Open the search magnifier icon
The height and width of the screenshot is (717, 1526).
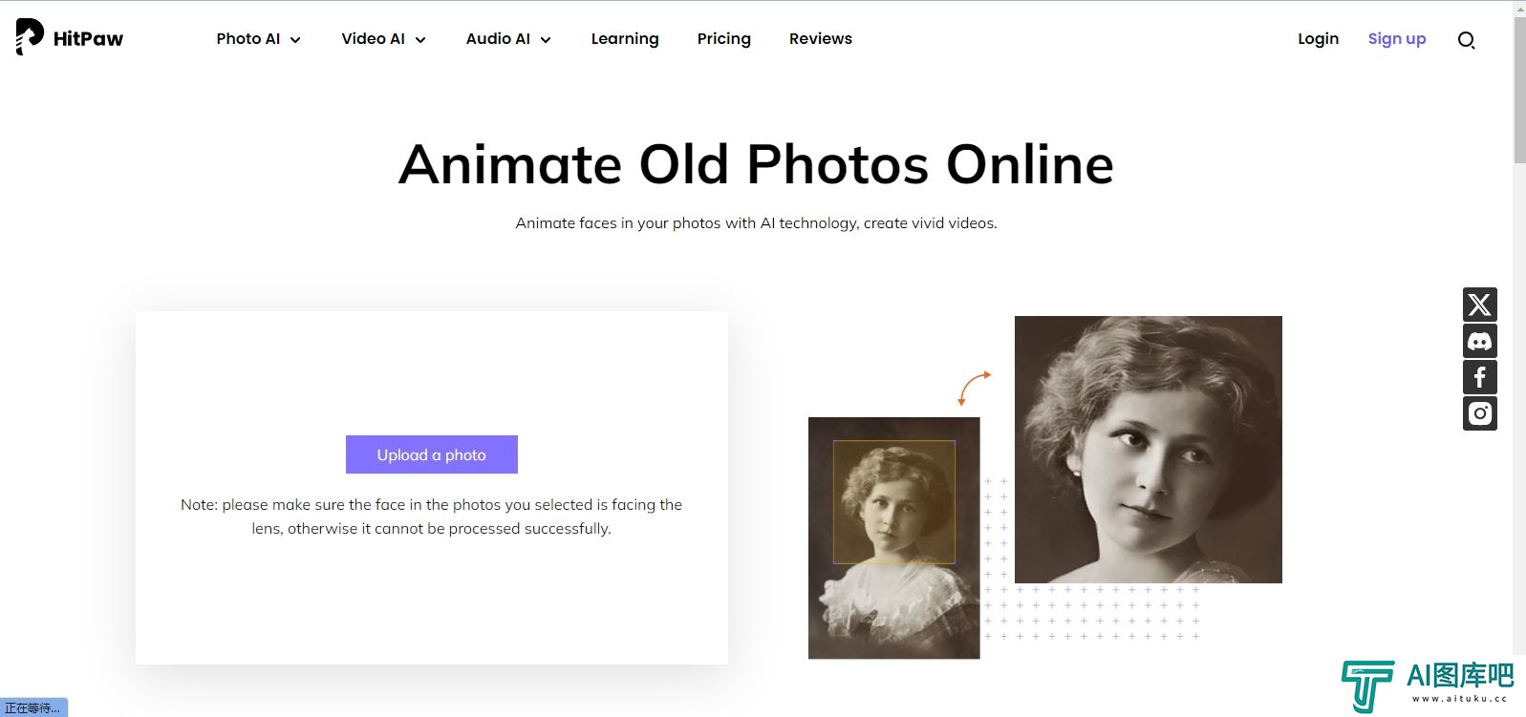coord(1466,40)
